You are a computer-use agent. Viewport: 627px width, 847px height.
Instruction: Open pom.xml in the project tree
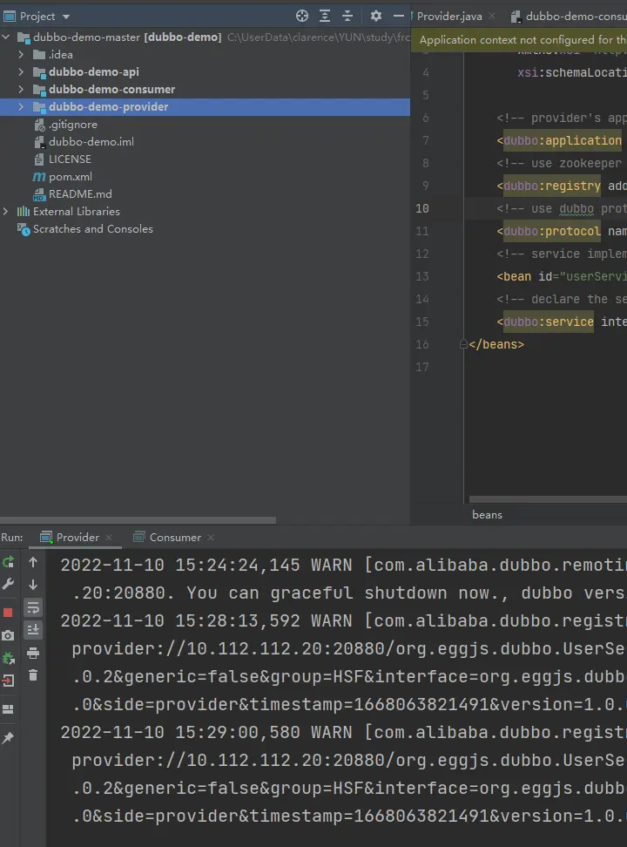point(70,177)
